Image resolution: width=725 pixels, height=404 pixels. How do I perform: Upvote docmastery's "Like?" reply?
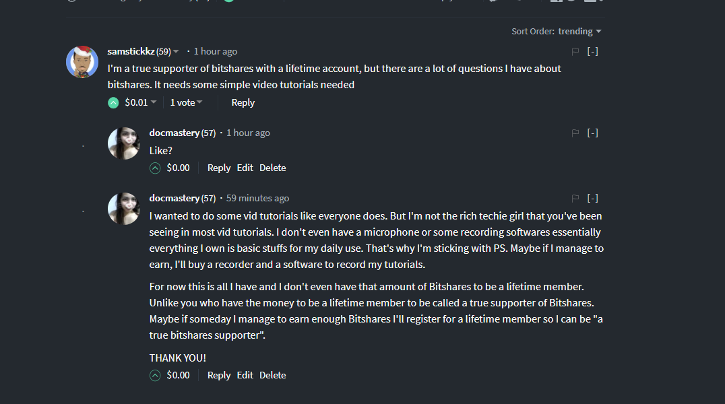[155, 168]
